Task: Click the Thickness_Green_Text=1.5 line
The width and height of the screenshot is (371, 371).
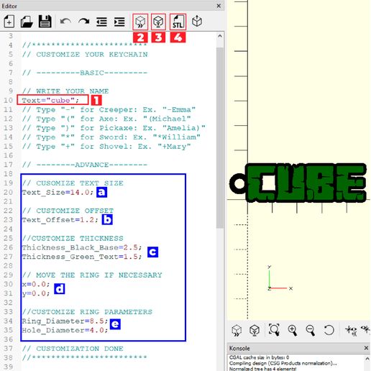Action: point(82,257)
